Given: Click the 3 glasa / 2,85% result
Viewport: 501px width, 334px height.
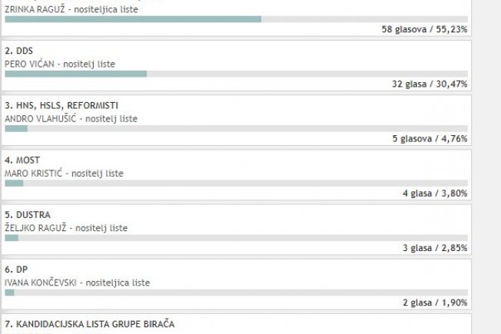Looking at the screenshot, I should (435, 248).
